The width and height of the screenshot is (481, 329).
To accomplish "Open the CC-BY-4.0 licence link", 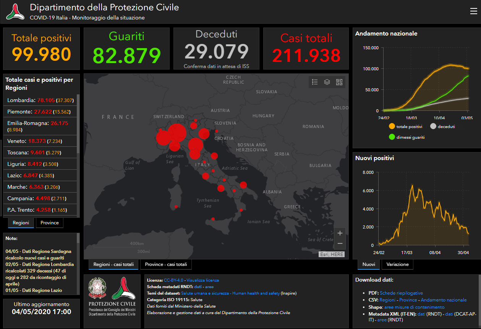I will (173, 280).
